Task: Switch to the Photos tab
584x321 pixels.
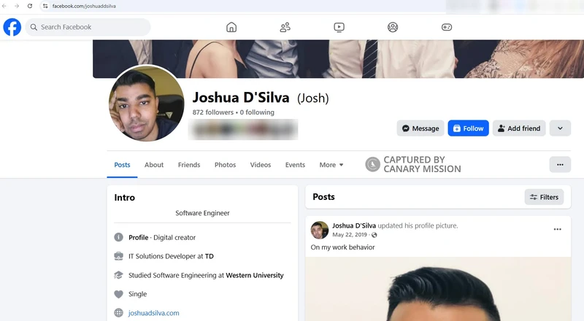Action: [225, 165]
